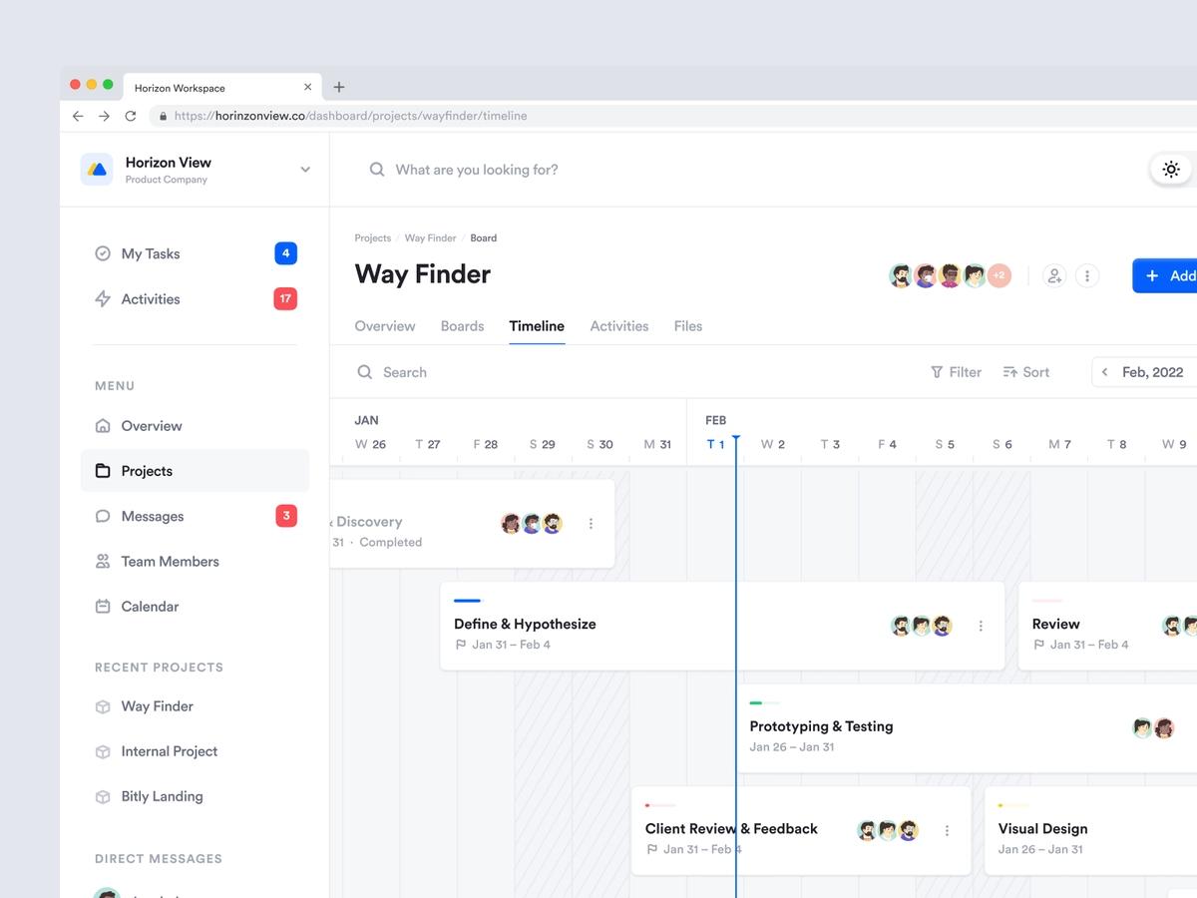Open the Filter options
1197x898 pixels.
tap(956, 372)
